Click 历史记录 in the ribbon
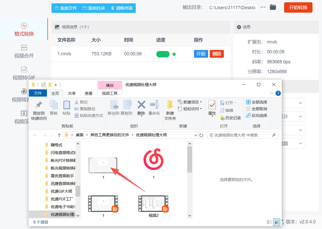 point(231,118)
